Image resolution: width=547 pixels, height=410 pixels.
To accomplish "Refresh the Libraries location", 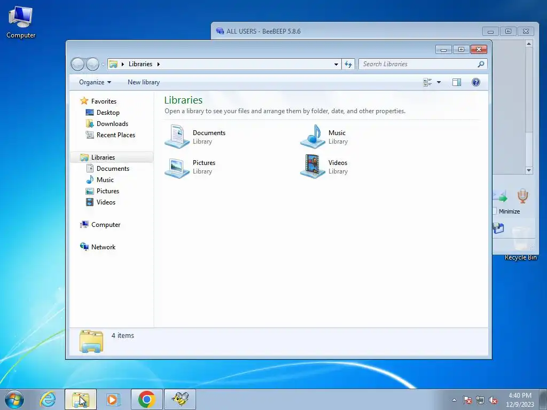I will [348, 64].
